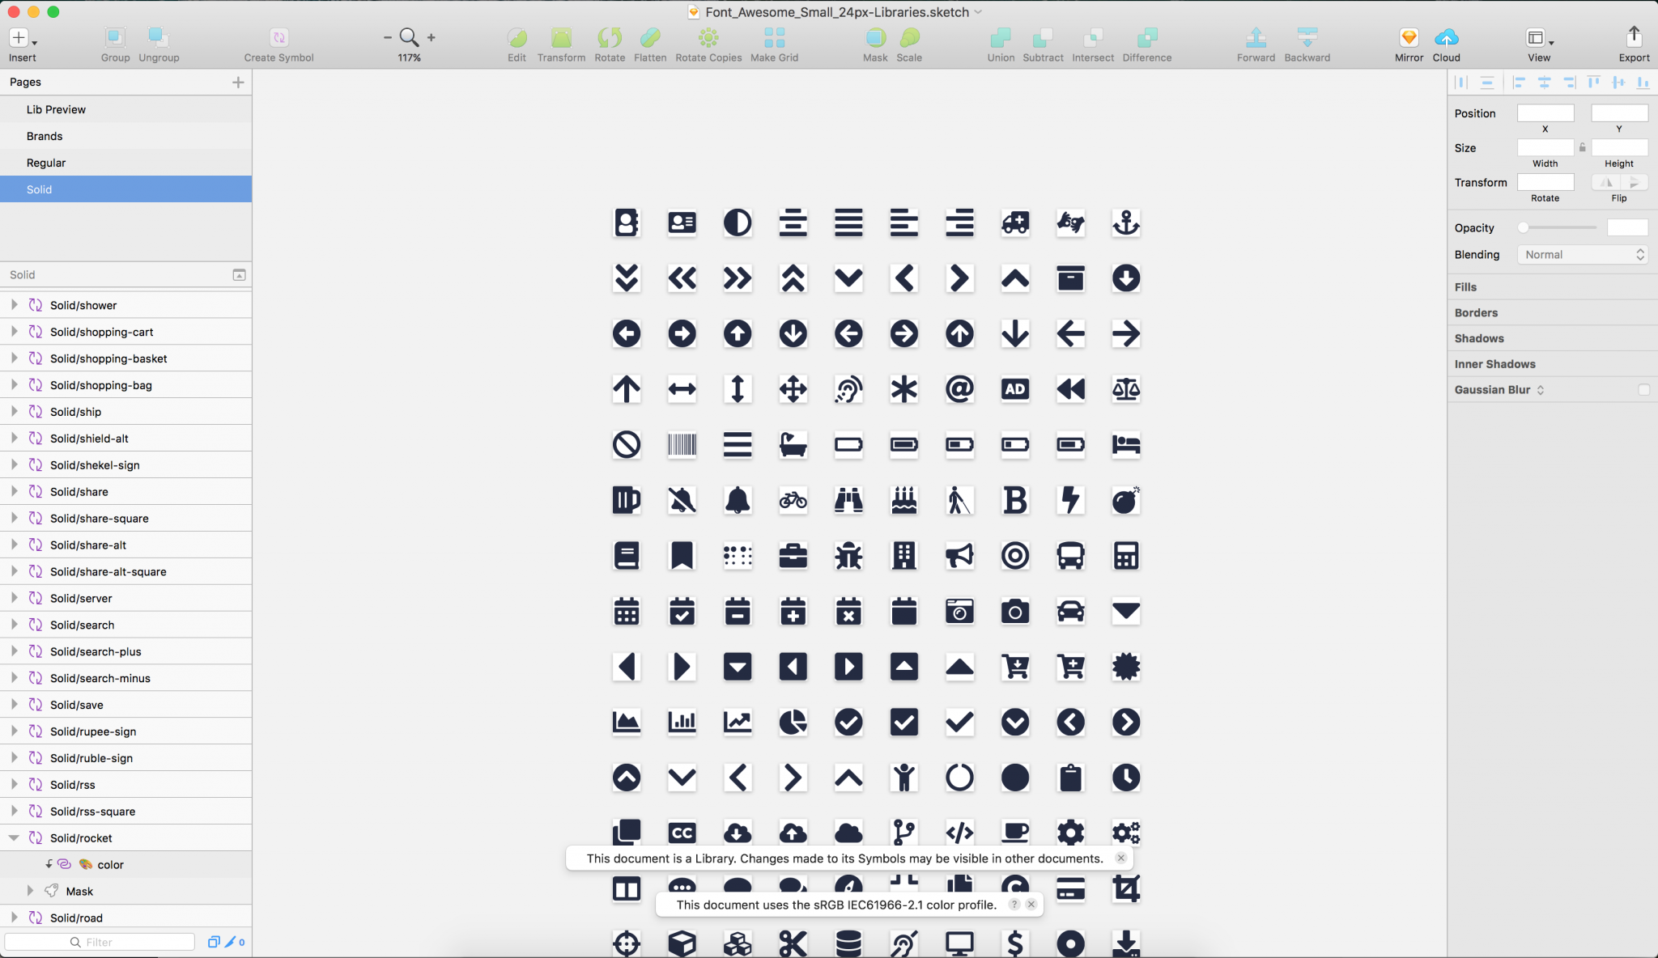Collapse the Solid/rocket symbol group
This screenshot has width=1658, height=958.
pyautogui.click(x=14, y=837)
